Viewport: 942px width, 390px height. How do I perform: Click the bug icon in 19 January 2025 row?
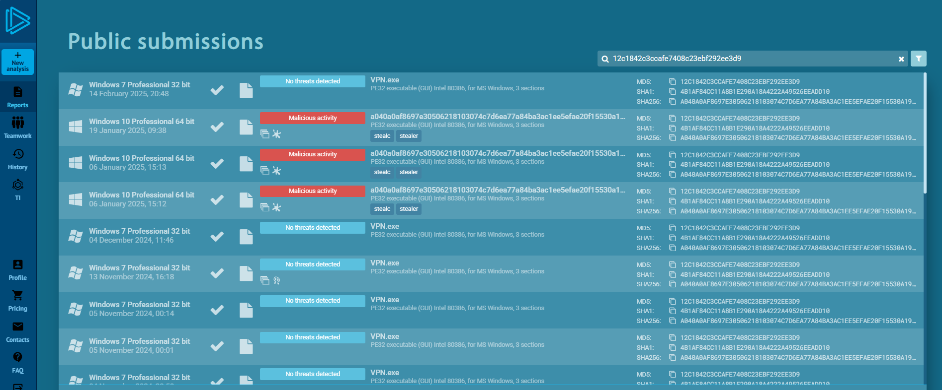(x=277, y=134)
